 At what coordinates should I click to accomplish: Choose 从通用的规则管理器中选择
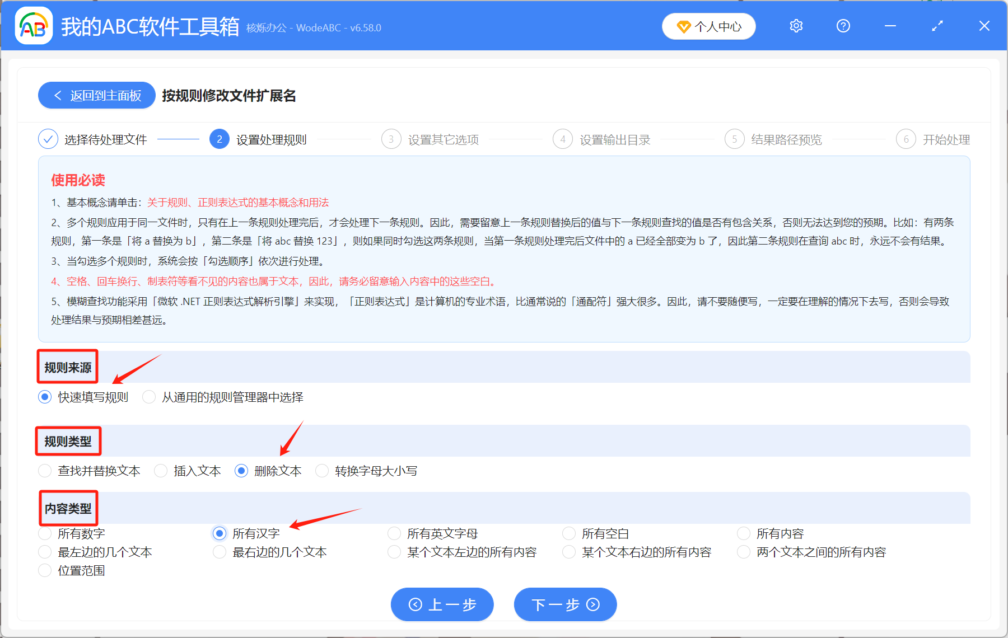pos(148,397)
